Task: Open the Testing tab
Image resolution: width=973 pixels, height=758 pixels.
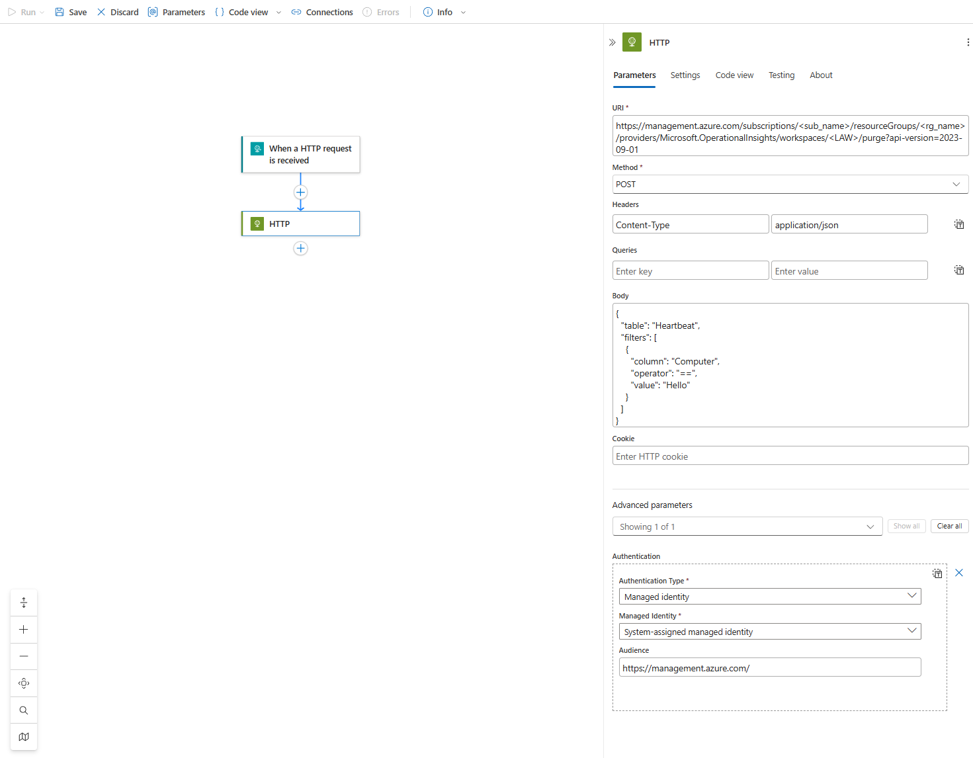Action: (x=781, y=75)
